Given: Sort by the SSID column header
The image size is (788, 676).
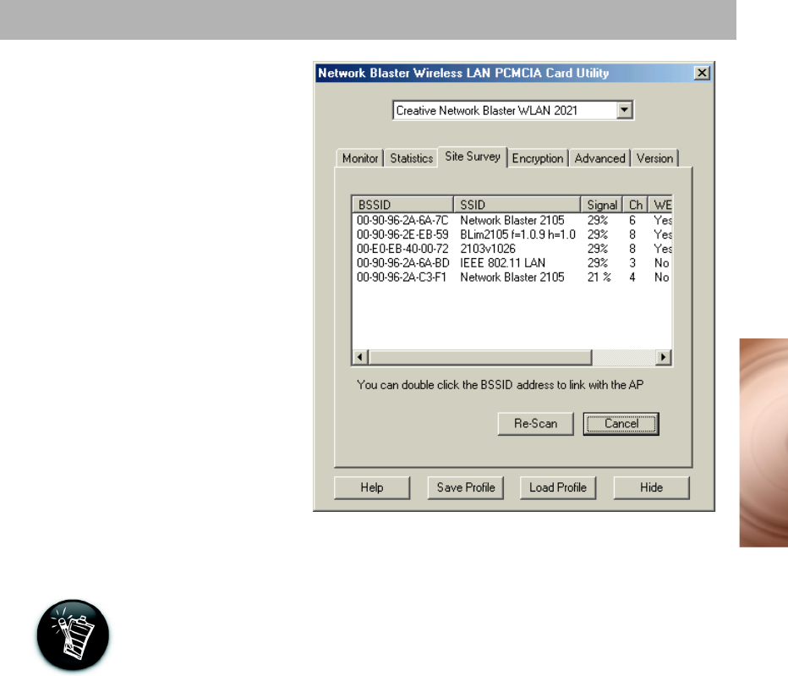Looking at the screenshot, I should (517, 205).
